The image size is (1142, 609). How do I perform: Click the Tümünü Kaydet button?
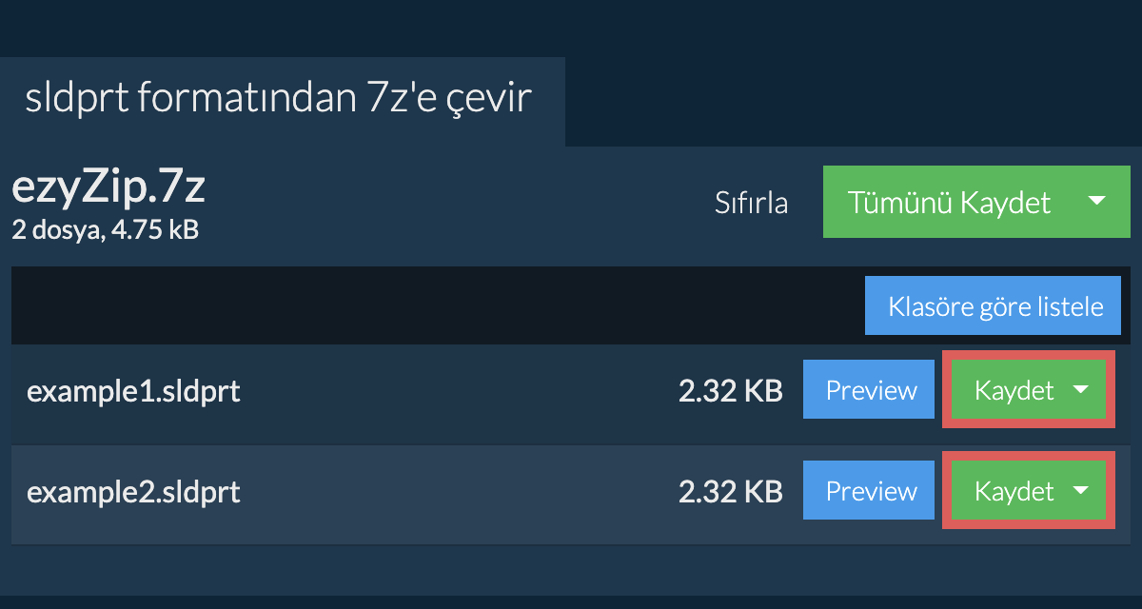pyautogui.click(x=949, y=202)
